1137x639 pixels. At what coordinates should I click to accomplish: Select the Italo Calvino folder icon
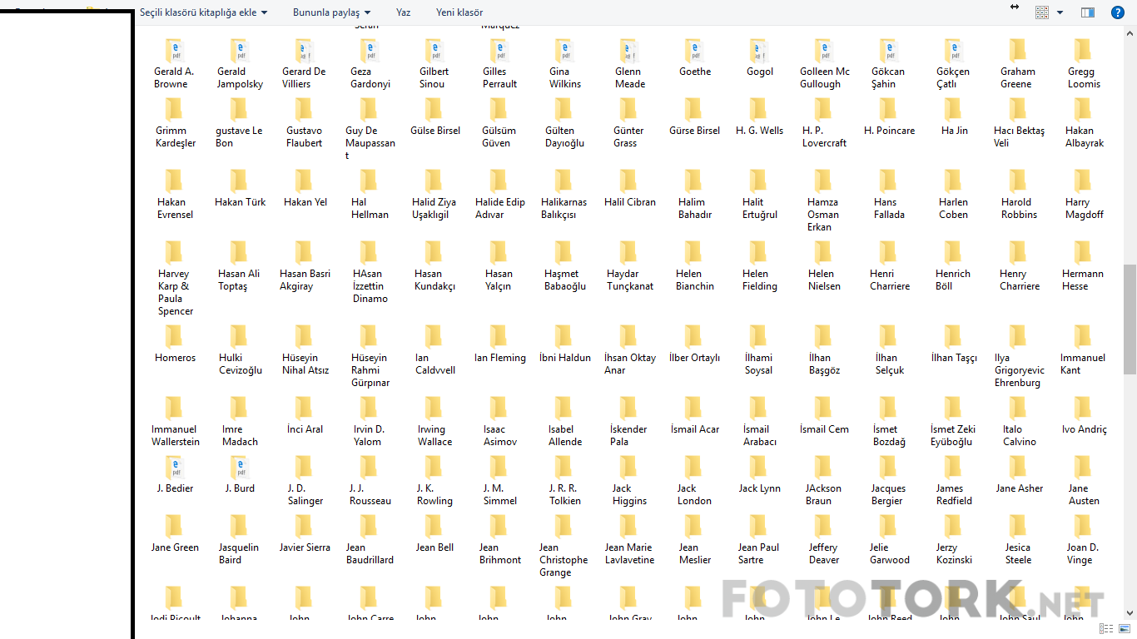(1018, 409)
